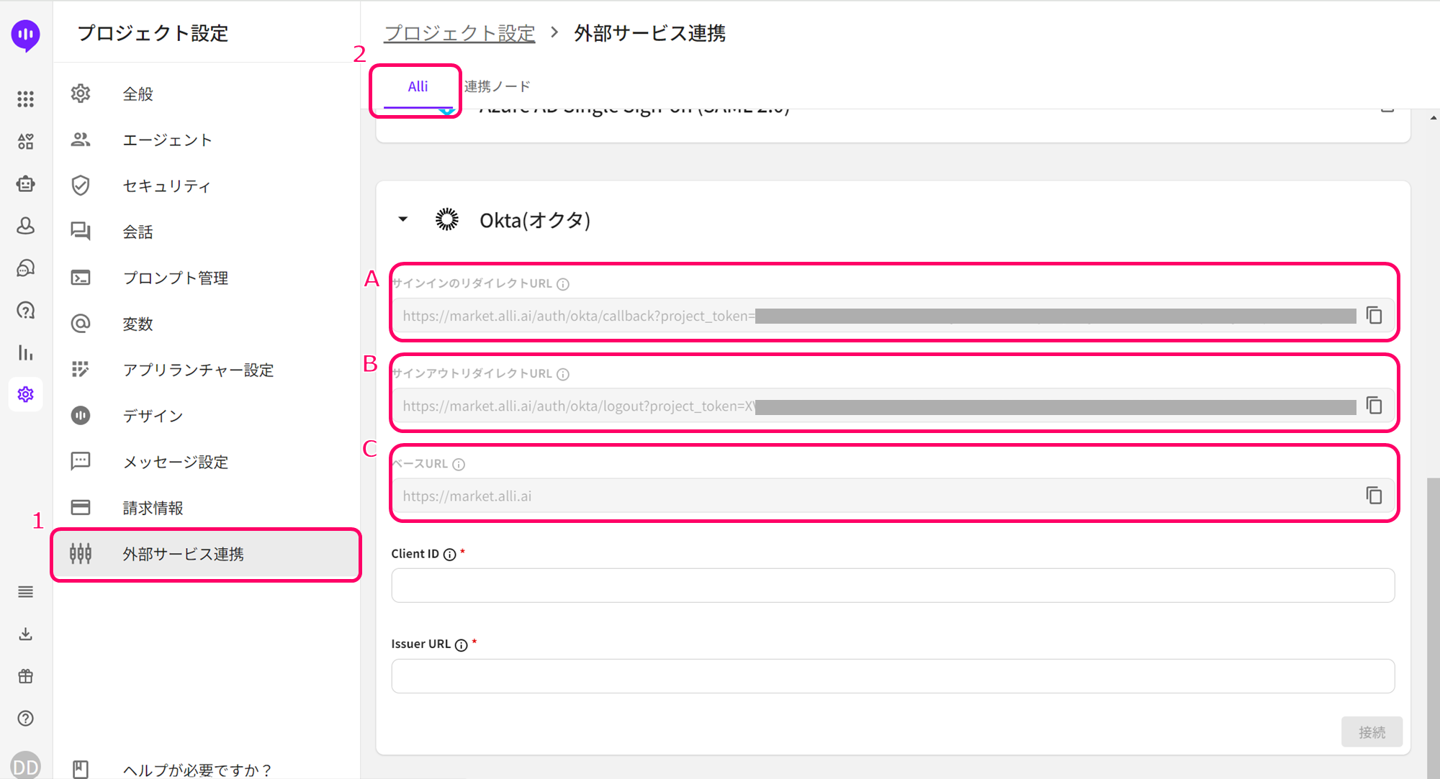The height and width of the screenshot is (779, 1440).
Task: Copy the base URL value
Action: coord(1374,496)
